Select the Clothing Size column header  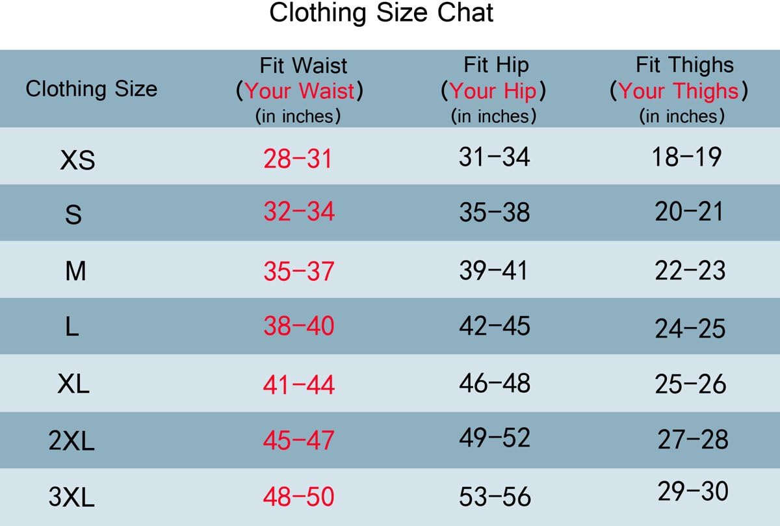coord(91,88)
